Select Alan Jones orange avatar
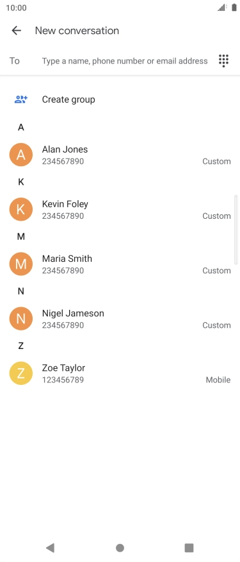240x562 pixels. [x=20, y=155]
